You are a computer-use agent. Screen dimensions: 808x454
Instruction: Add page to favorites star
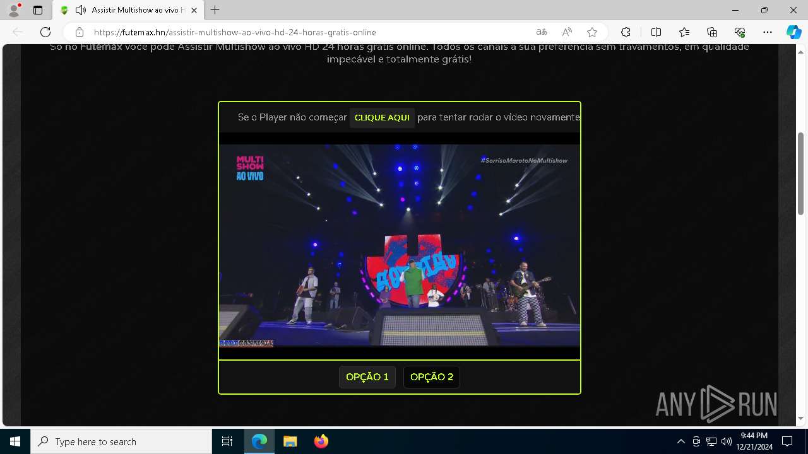pos(592,32)
